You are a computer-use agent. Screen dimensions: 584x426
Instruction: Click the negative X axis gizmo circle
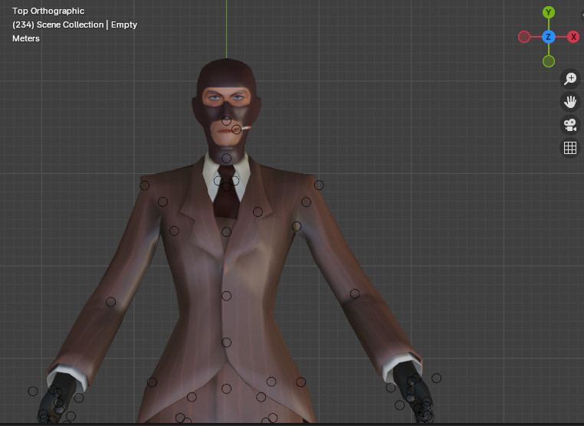[x=524, y=37]
